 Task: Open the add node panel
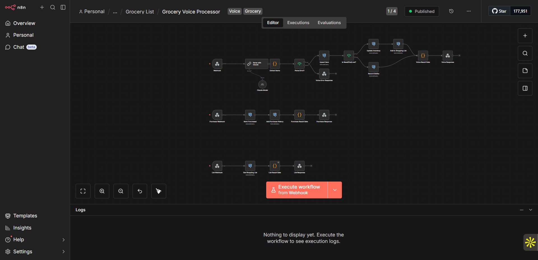click(x=525, y=36)
